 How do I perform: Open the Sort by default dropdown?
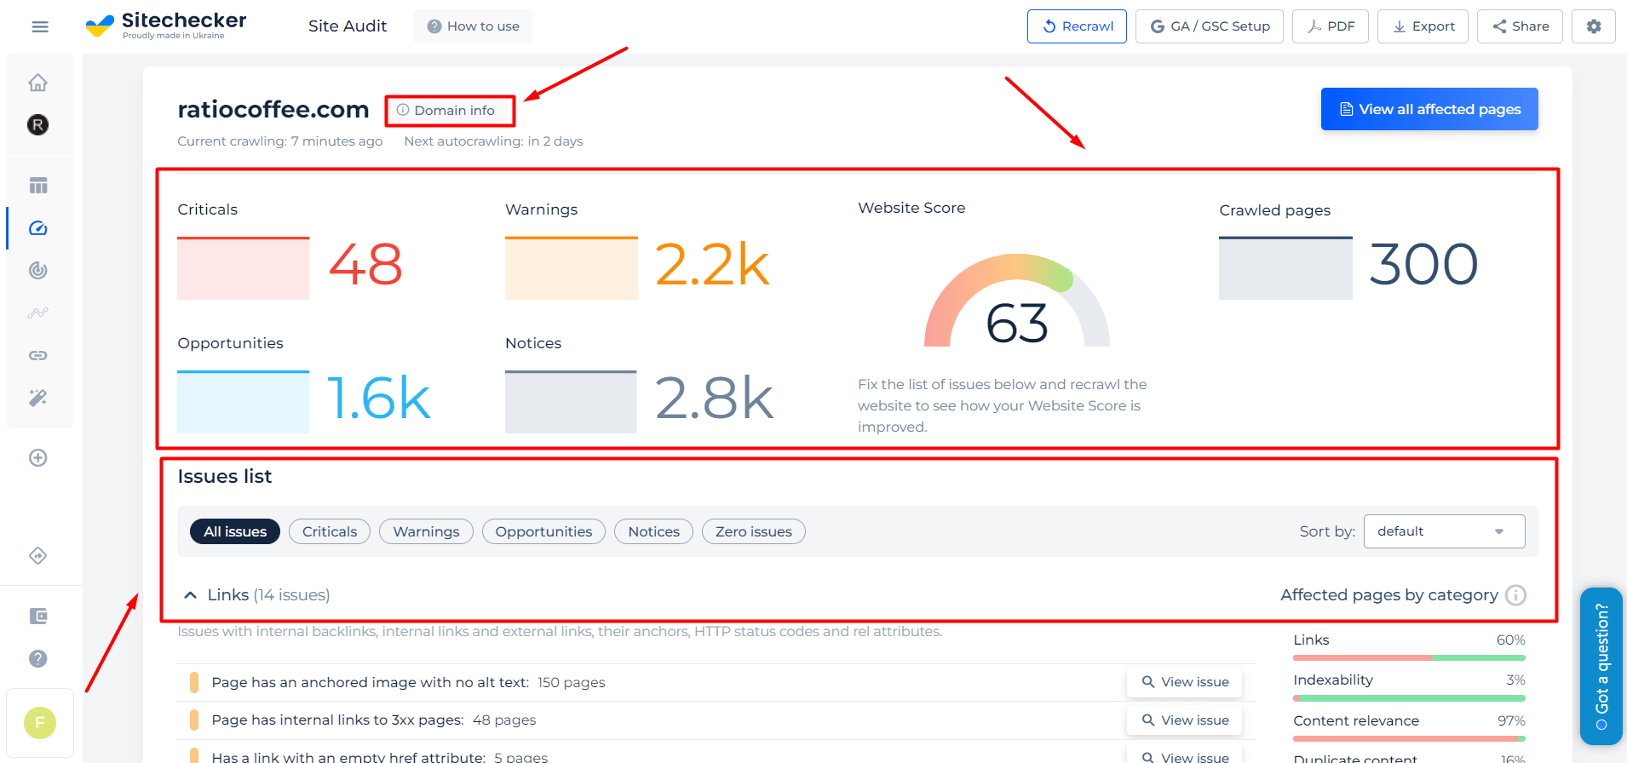coord(1444,531)
